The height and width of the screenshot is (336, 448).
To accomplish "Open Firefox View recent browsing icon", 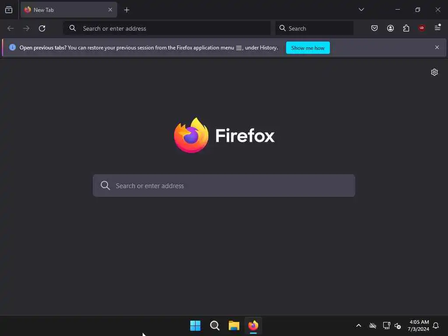I will pyautogui.click(x=9, y=10).
